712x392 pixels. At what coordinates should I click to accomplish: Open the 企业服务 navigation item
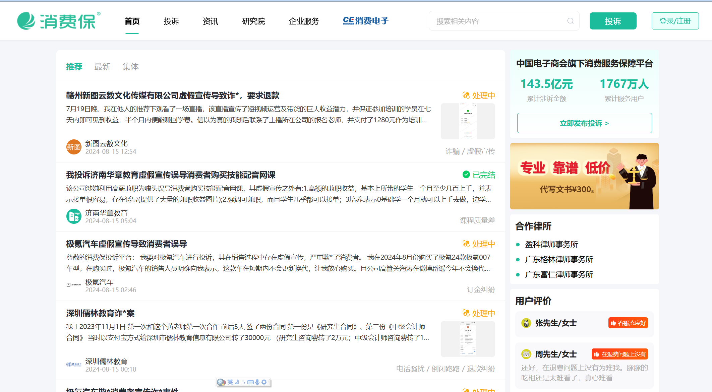tap(304, 21)
